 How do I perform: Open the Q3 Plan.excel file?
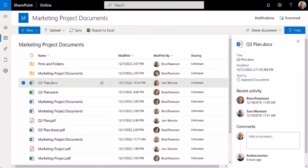coord(48,92)
